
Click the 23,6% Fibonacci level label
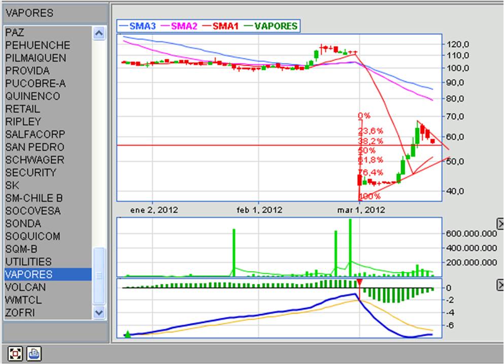click(371, 131)
